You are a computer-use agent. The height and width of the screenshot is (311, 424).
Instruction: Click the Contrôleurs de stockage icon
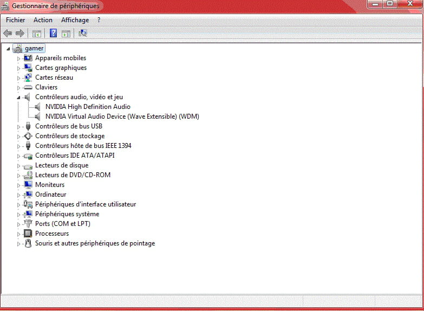[x=28, y=136]
